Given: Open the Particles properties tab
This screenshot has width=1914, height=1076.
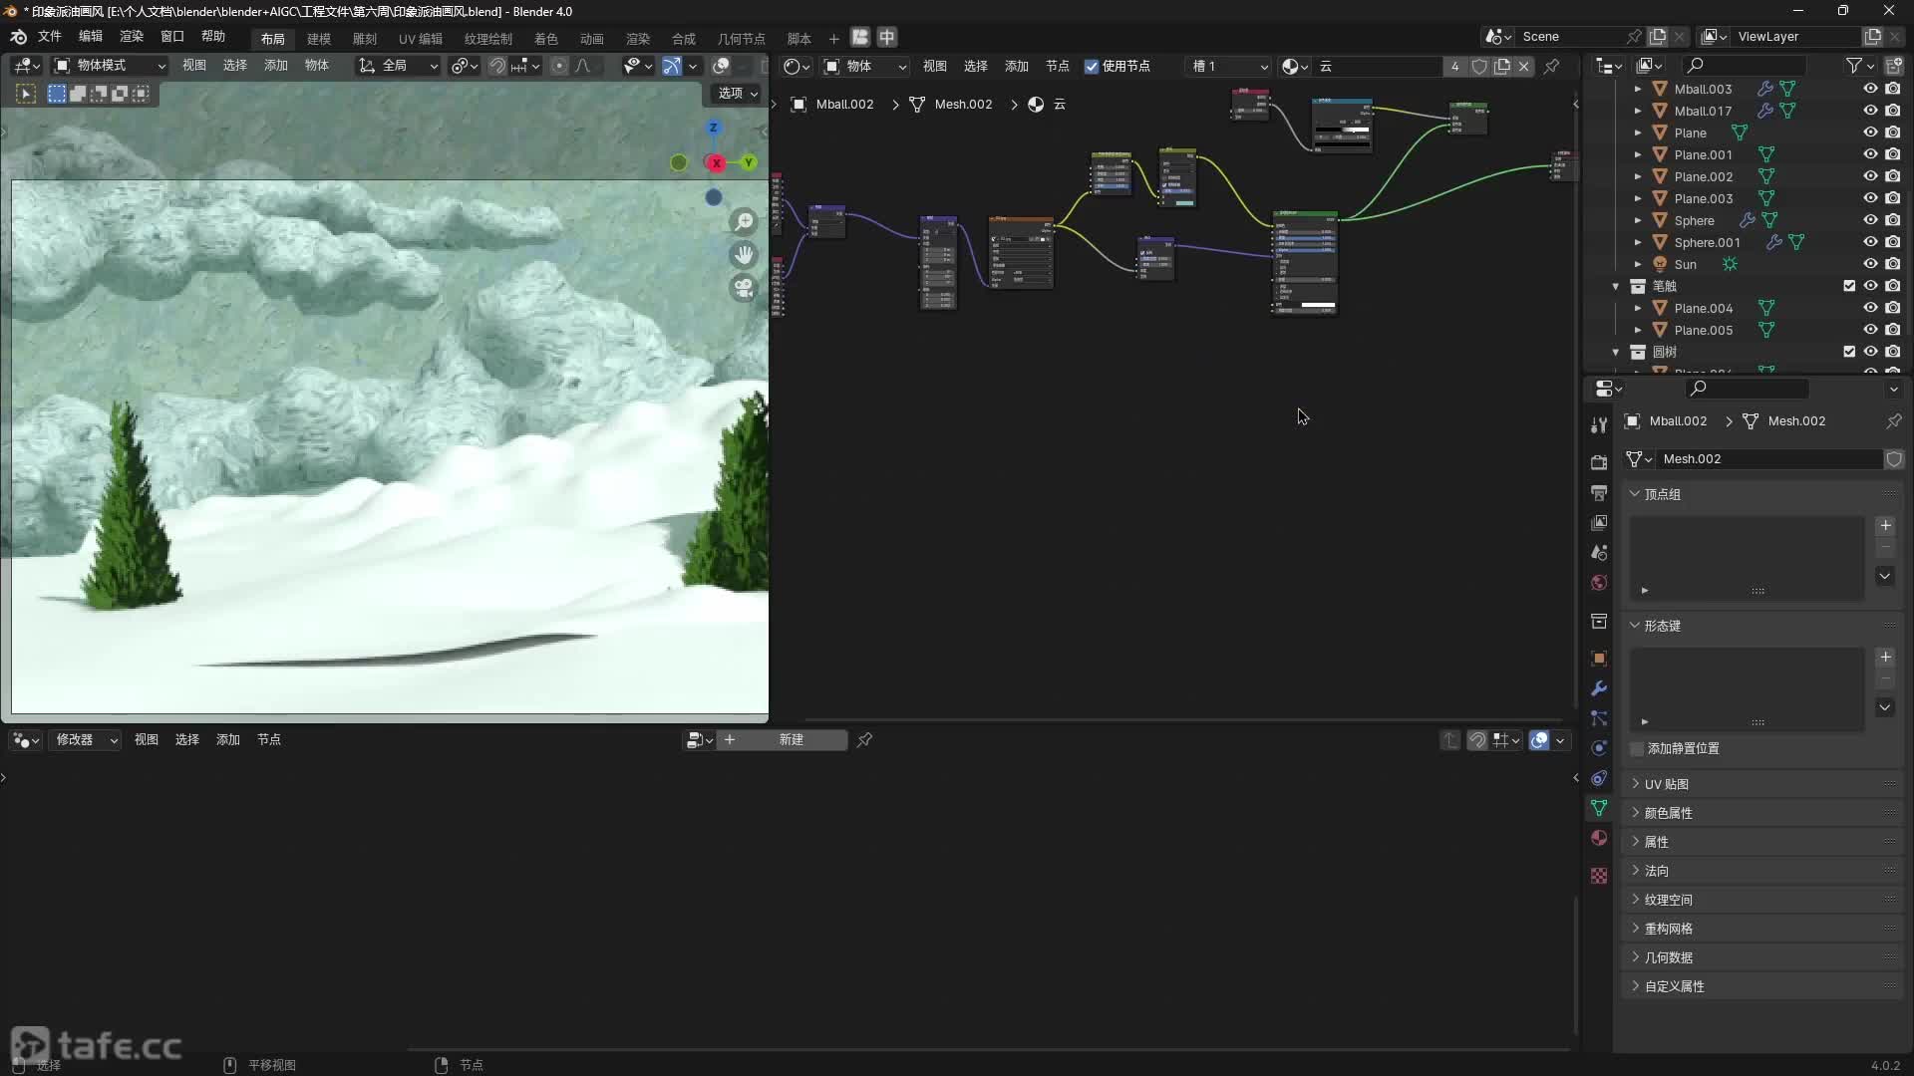Looking at the screenshot, I should click(1599, 718).
